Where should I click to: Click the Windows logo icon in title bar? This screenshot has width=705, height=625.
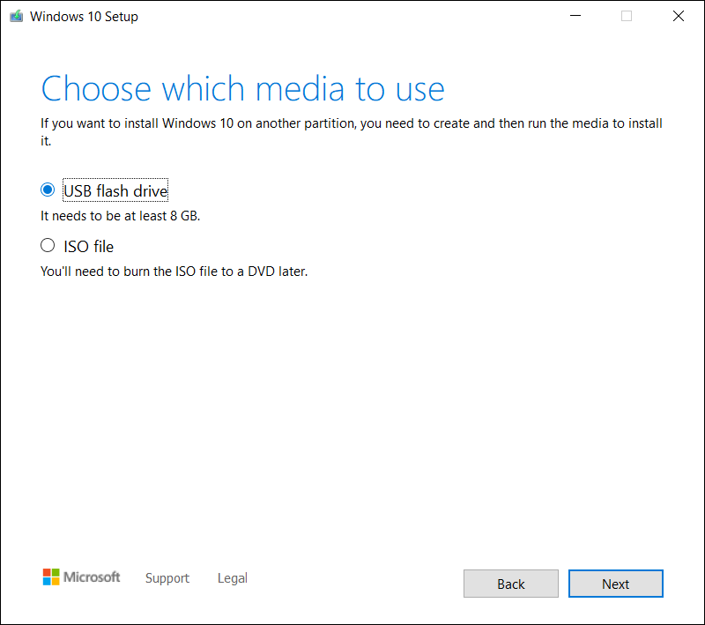tap(16, 16)
